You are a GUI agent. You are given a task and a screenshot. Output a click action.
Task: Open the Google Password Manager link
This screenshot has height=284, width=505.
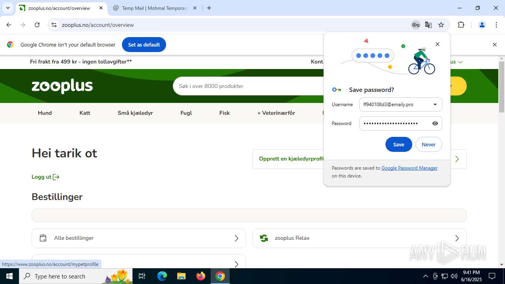[409, 168]
